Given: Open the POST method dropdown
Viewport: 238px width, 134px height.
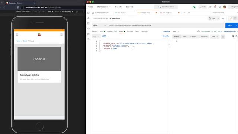Looking at the screenshot, I should click(100, 25).
